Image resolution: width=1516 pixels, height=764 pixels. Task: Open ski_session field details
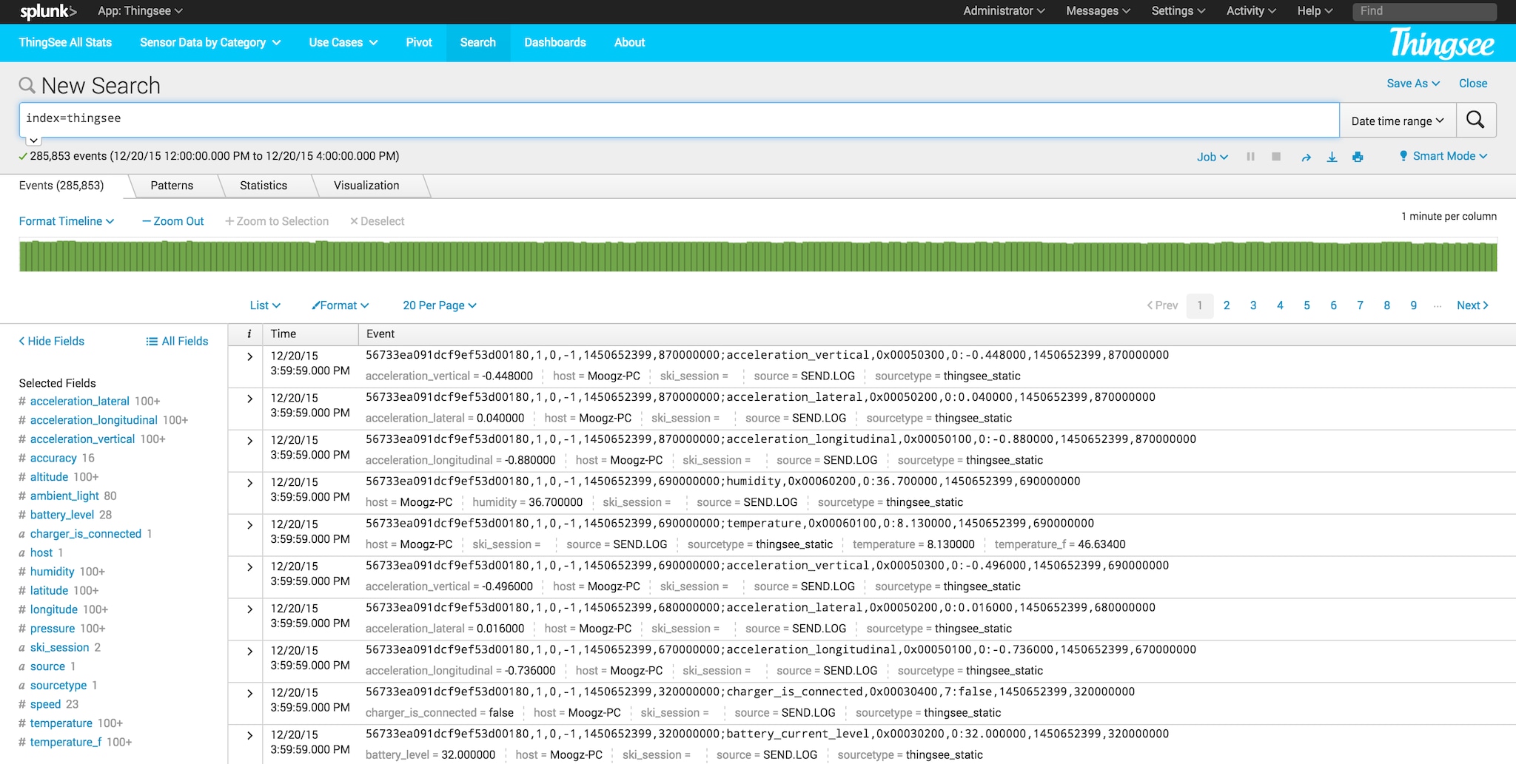(60, 648)
